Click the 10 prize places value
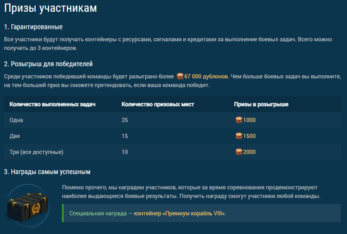The image size is (347, 234). (124, 152)
